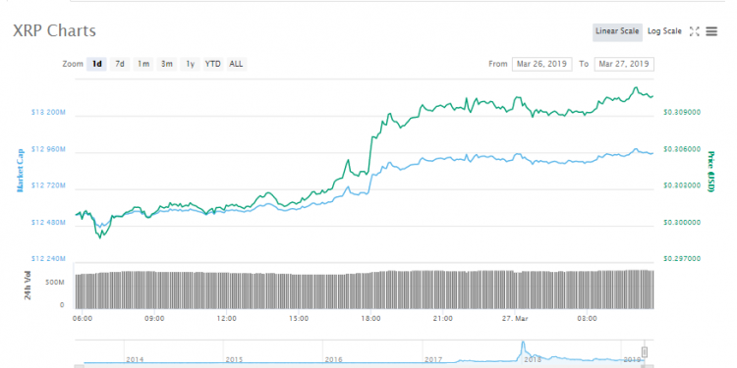Select the 1y zoom range
The width and height of the screenshot is (737, 368).
[190, 64]
